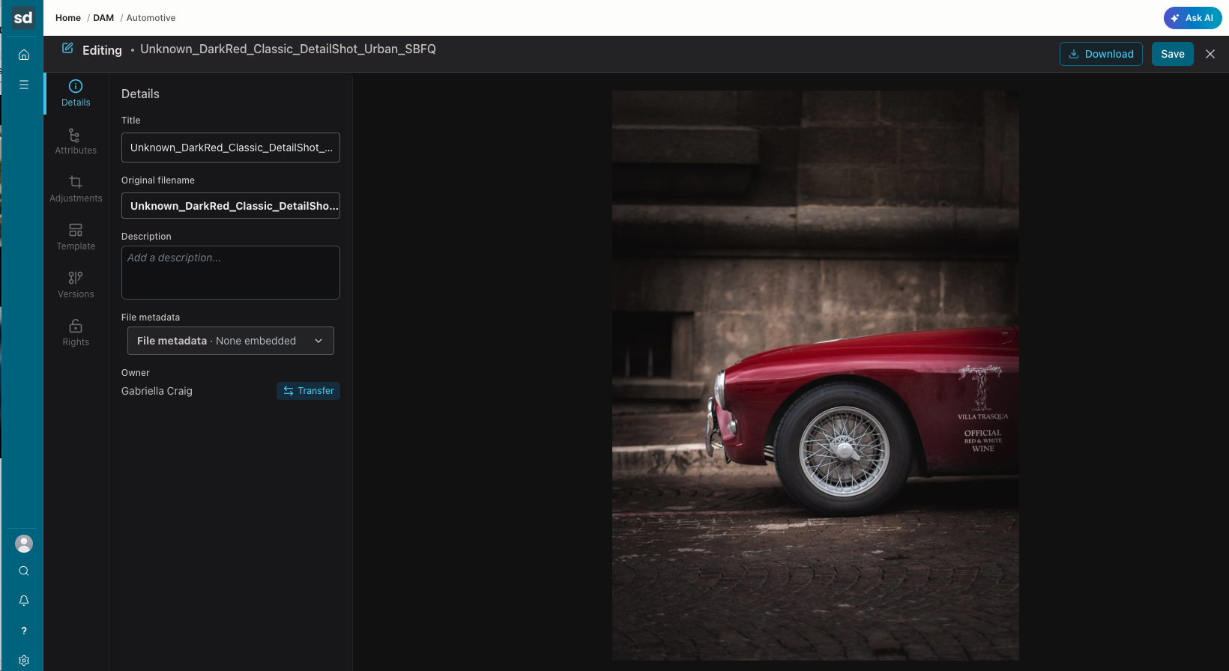
Task: Click the Title input field
Action: coord(231,148)
